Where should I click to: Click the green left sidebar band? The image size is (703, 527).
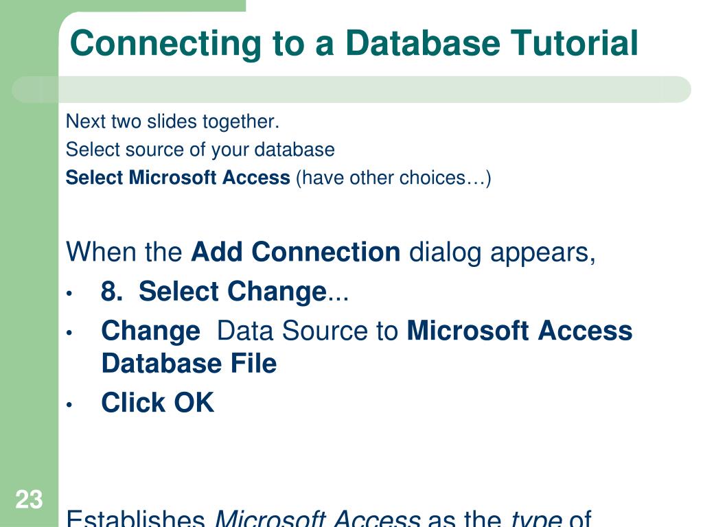click(29, 269)
